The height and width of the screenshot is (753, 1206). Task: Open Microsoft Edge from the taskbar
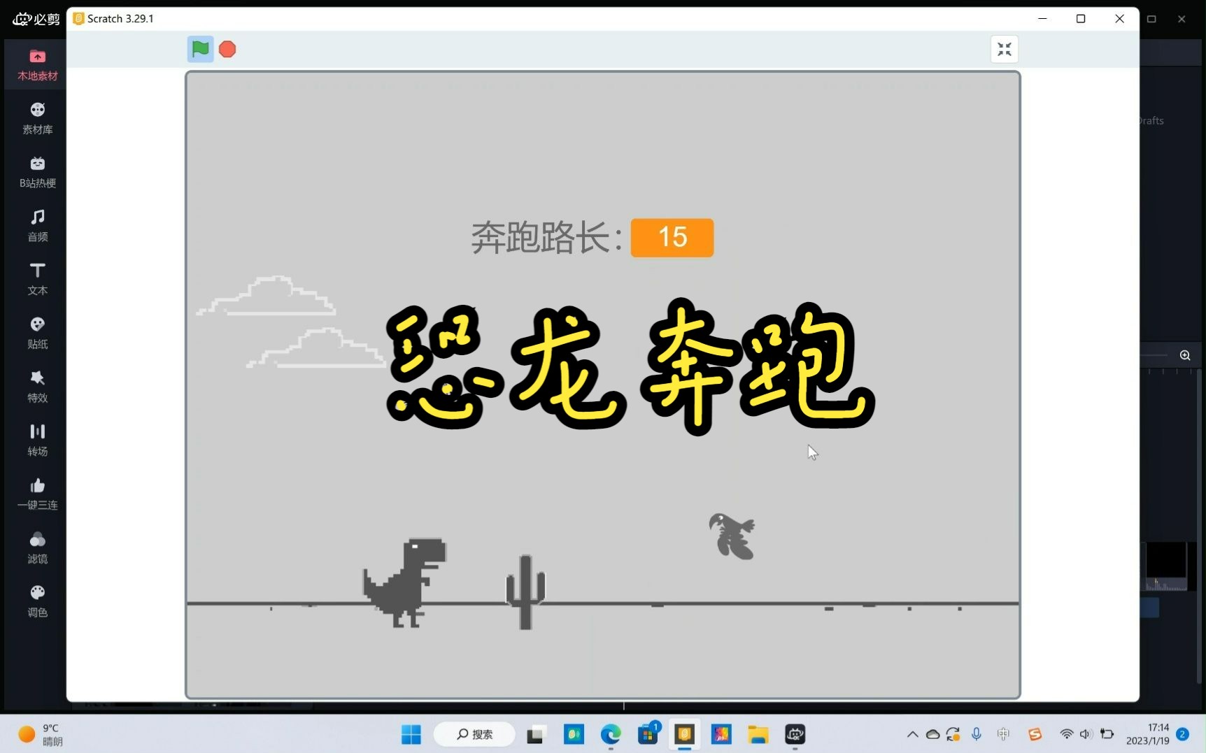coord(611,734)
